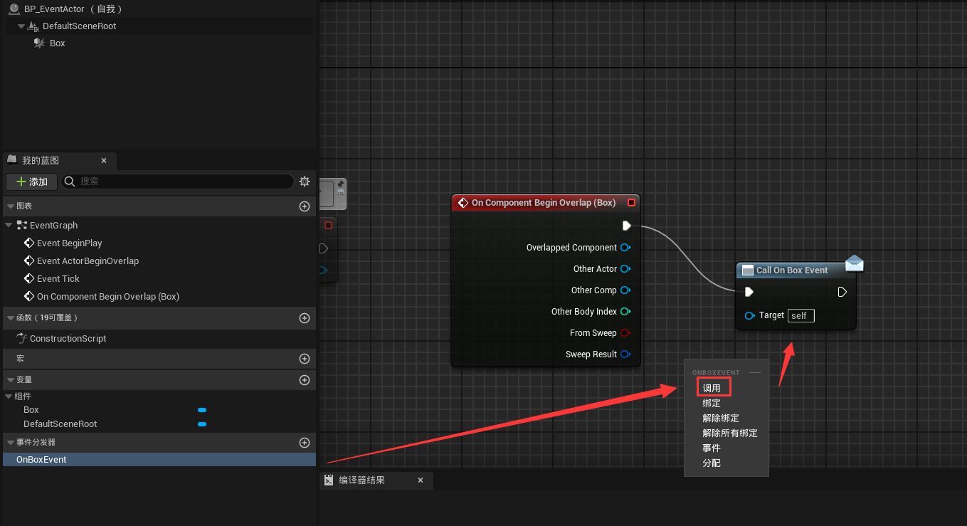This screenshot has width=967, height=526.
Task: Click the Other Comp output pin
Action: pyautogui.click(x=625, y=290)
